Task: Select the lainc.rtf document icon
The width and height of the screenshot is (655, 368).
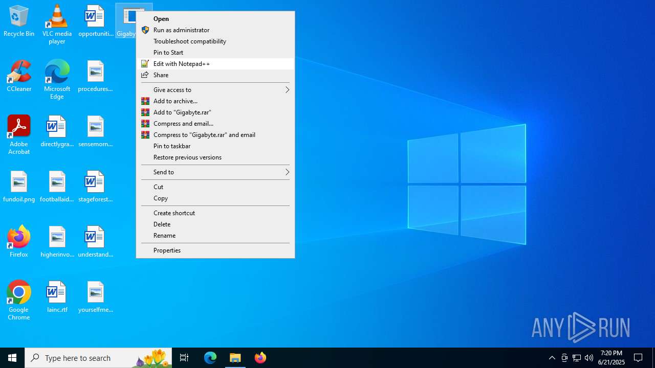Action: tap(57, 297)
